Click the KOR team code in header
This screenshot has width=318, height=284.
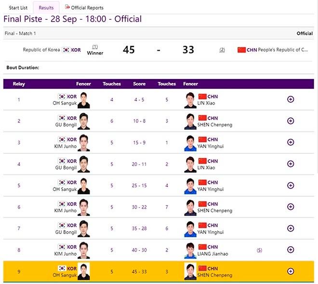click(x=76, y=50)
